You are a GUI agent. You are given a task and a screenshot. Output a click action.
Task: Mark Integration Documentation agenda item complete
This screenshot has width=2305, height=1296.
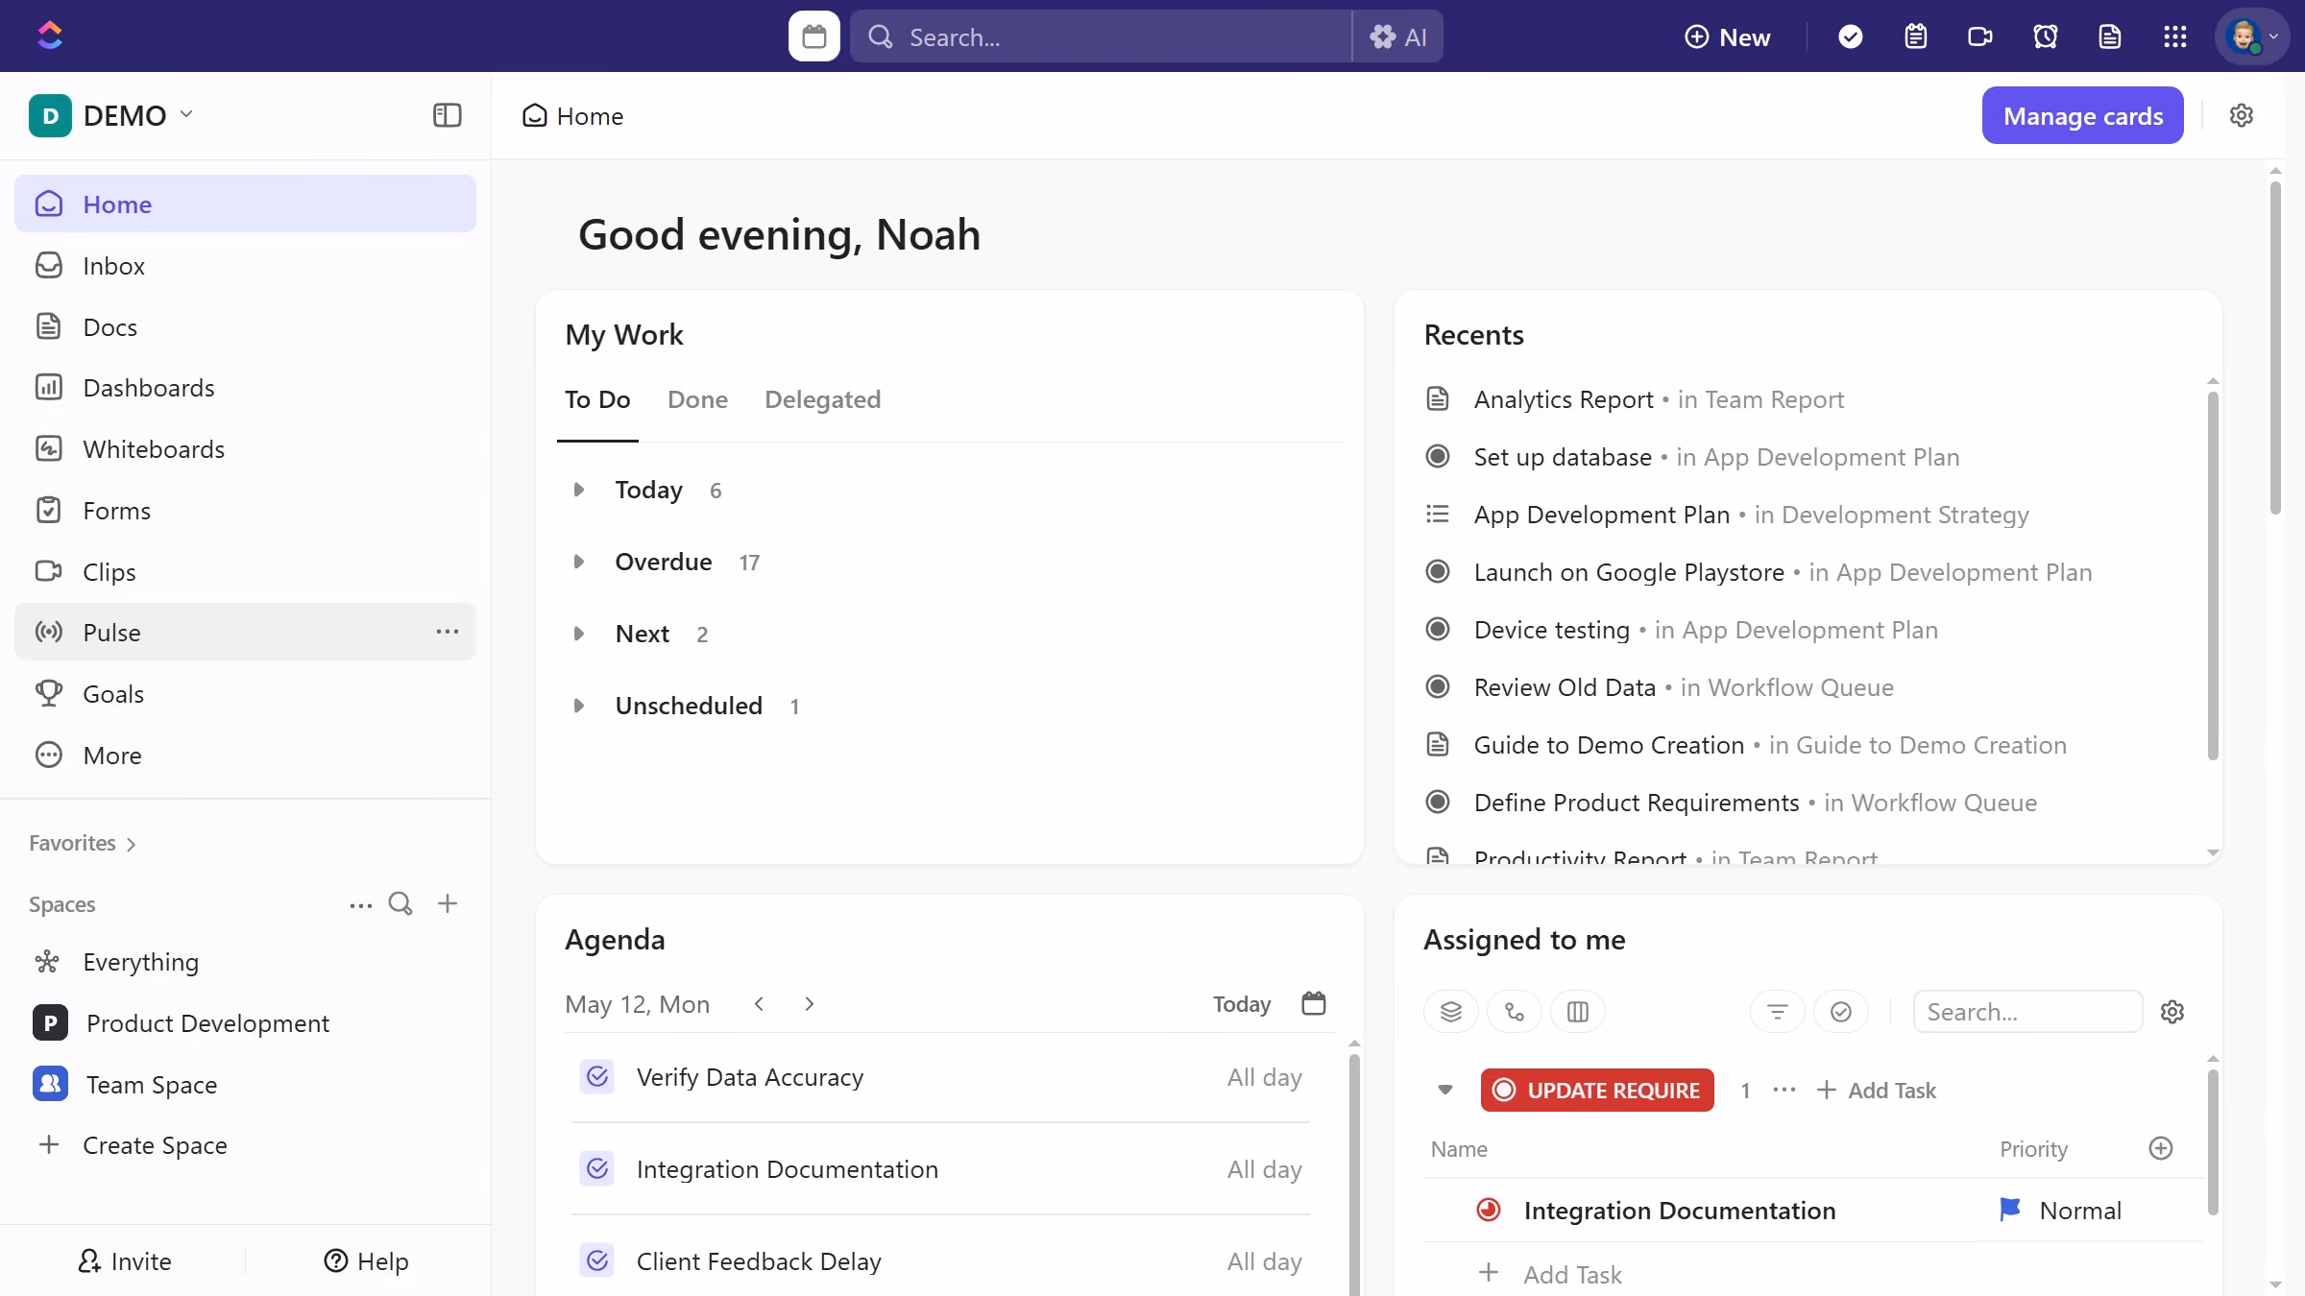[x=597, y=1168]
